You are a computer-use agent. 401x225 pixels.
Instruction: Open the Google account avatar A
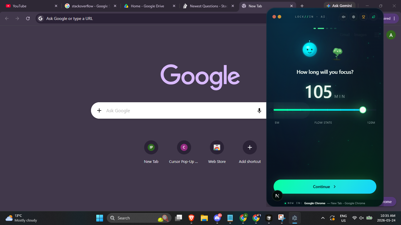pyautogui.click(x=391, y=35)
